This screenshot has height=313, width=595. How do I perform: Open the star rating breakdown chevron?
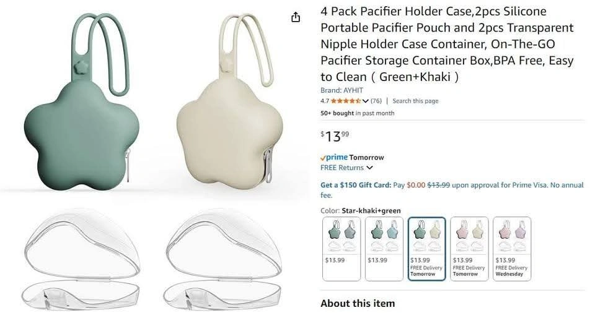click(366, 101)
